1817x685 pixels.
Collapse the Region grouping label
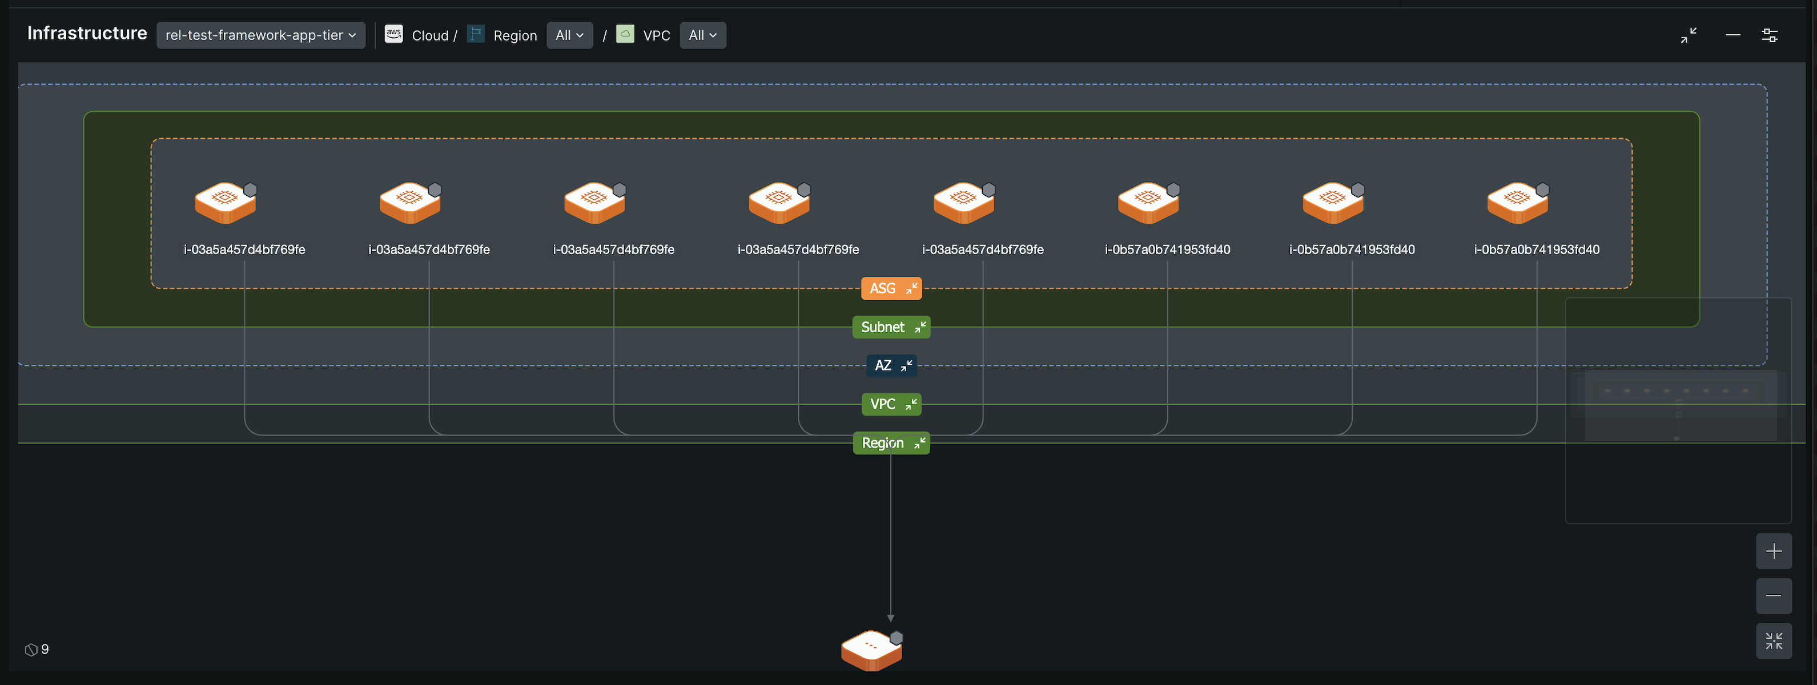[x=891, y=442]
